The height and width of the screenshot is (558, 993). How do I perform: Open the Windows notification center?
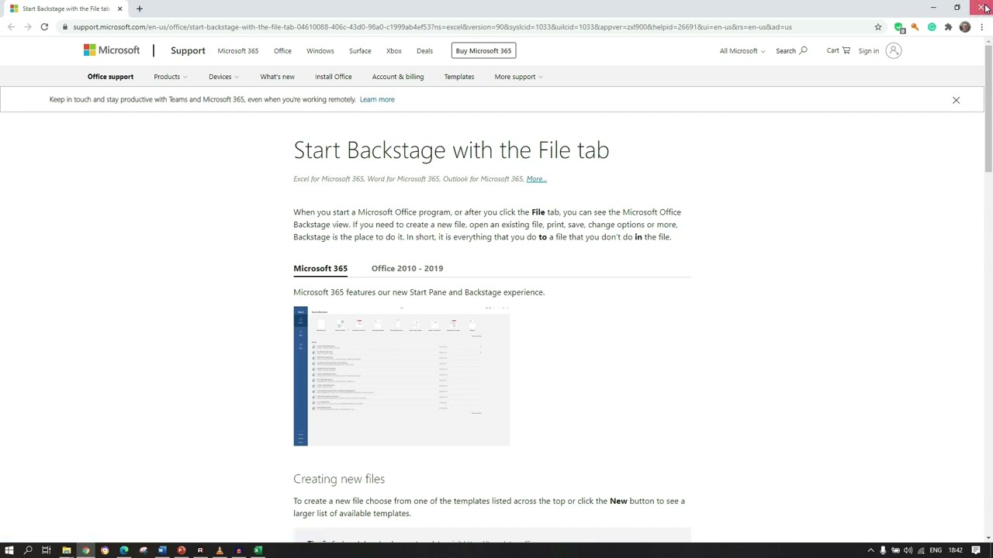click(976, 550)
